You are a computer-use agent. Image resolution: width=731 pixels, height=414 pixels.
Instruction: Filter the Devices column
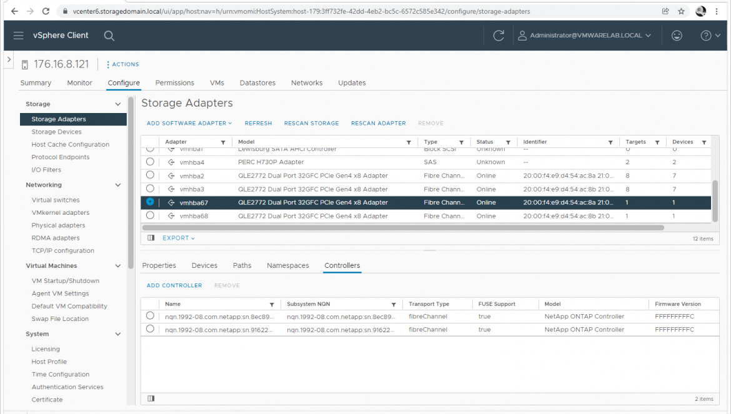tap(704, 142)
